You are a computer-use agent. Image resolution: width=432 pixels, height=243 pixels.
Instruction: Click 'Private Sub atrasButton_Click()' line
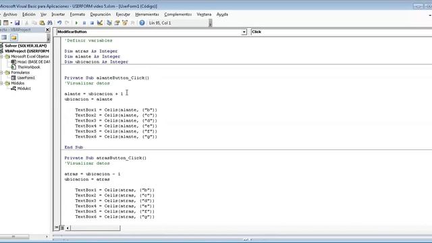point(105,158)
